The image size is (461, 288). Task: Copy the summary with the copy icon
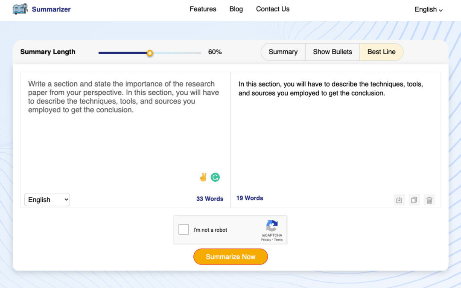pyautogui.click(x=414, y=200)
